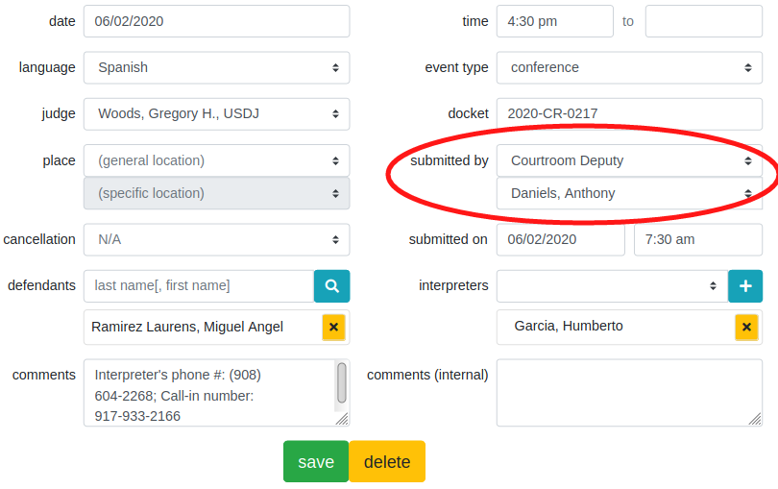The width and height of the screenshot is (778, 489).
Task: Click the defendants last name search field
Action: (198, 286)
